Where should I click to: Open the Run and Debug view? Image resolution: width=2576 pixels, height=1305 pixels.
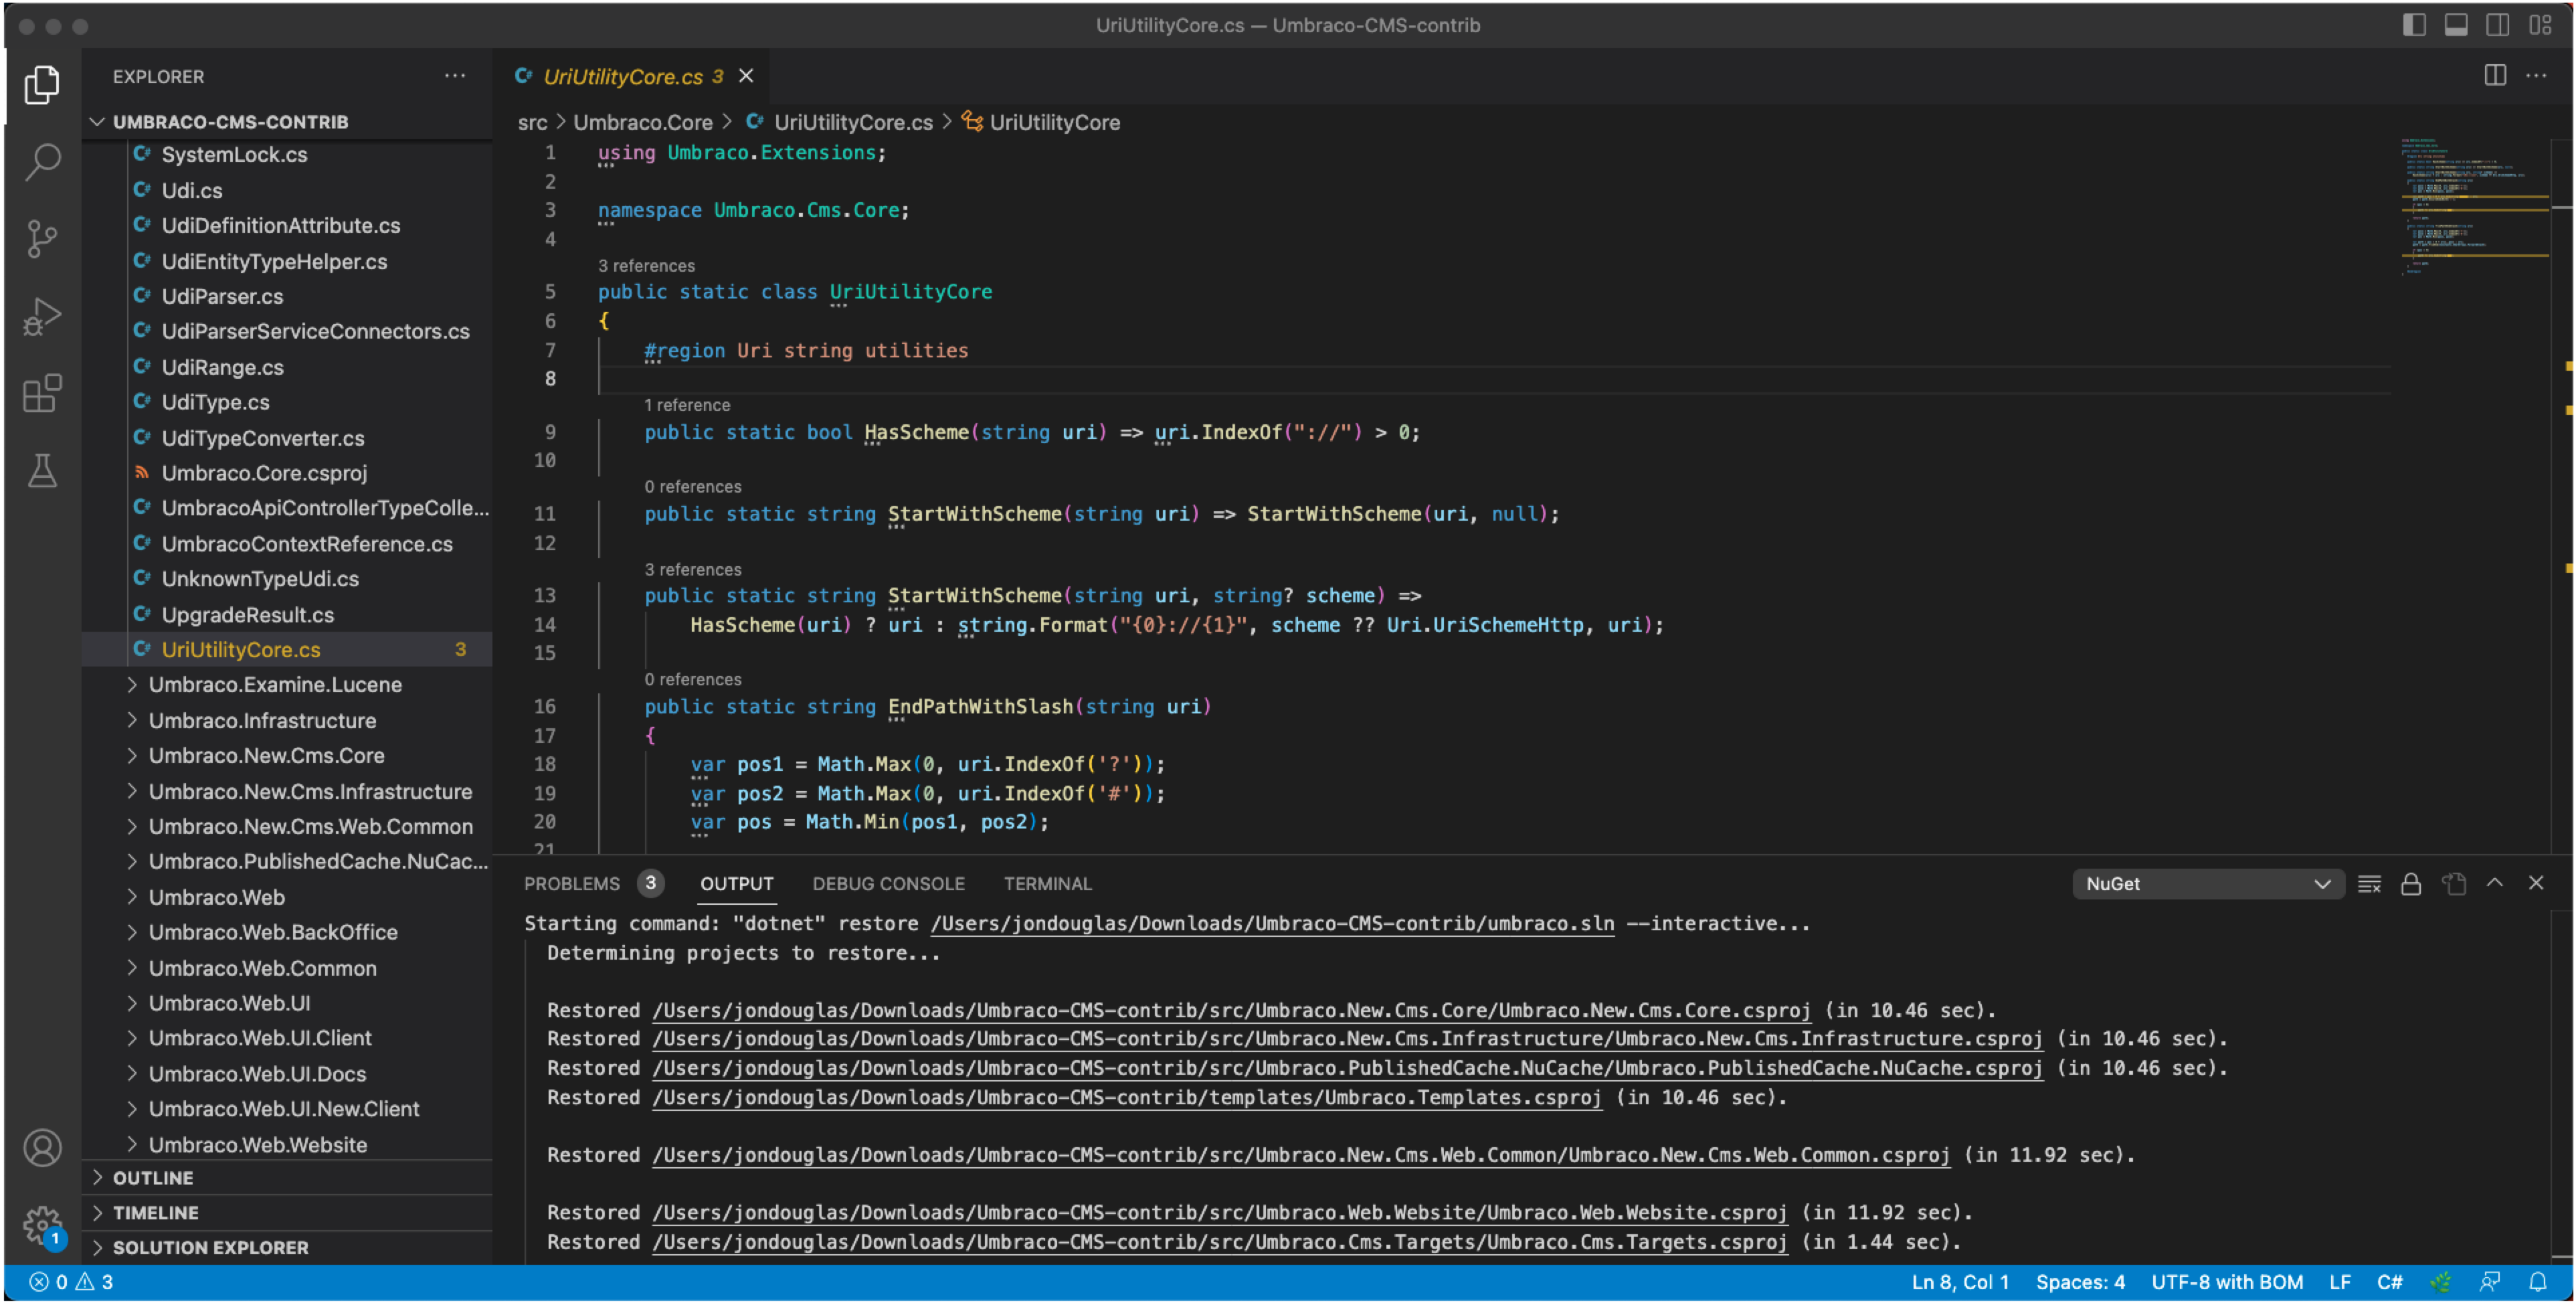point(42,316)
